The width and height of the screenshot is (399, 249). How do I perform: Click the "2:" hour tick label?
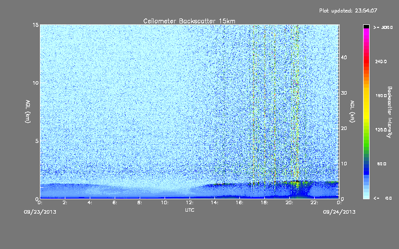tap(65, 203)
